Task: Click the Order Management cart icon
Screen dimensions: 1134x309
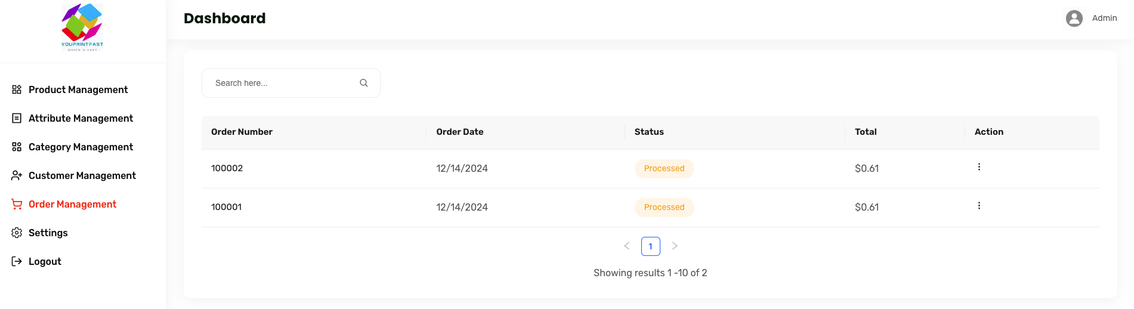Action: tap(17, 204)
